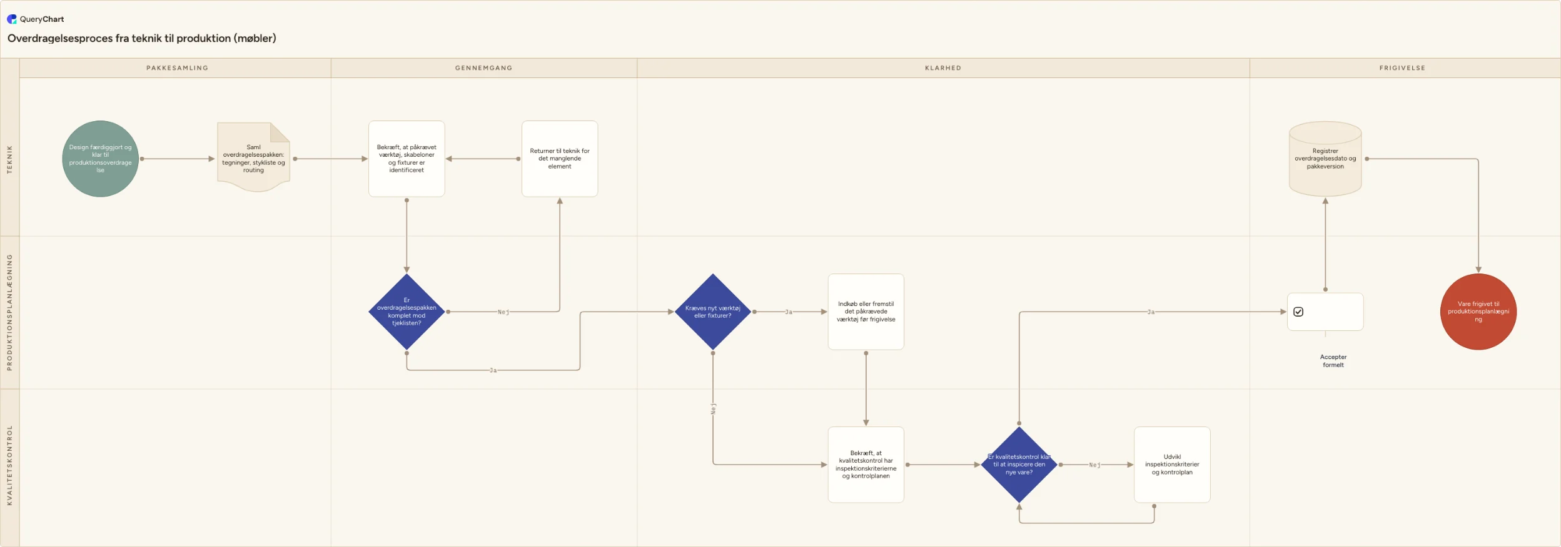Click the red end circle 'Vare frigivet'

click(1478, 312)
